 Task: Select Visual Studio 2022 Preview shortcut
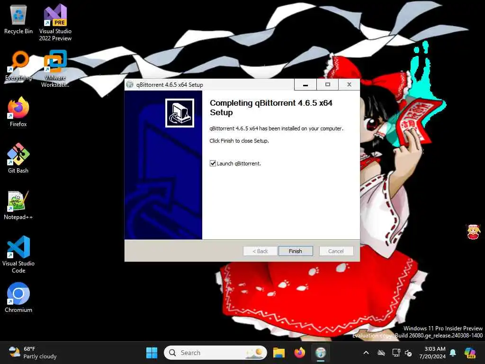click(x=55, y=22)
